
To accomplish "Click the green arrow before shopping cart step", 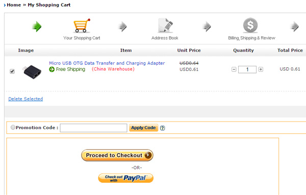I will (37, 27).
